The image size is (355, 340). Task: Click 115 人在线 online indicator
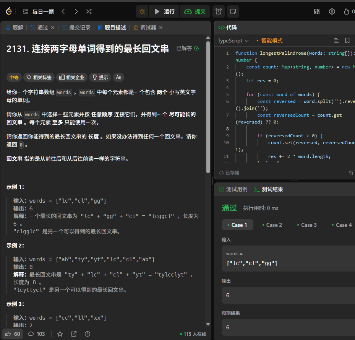click(x=193, y=334)
